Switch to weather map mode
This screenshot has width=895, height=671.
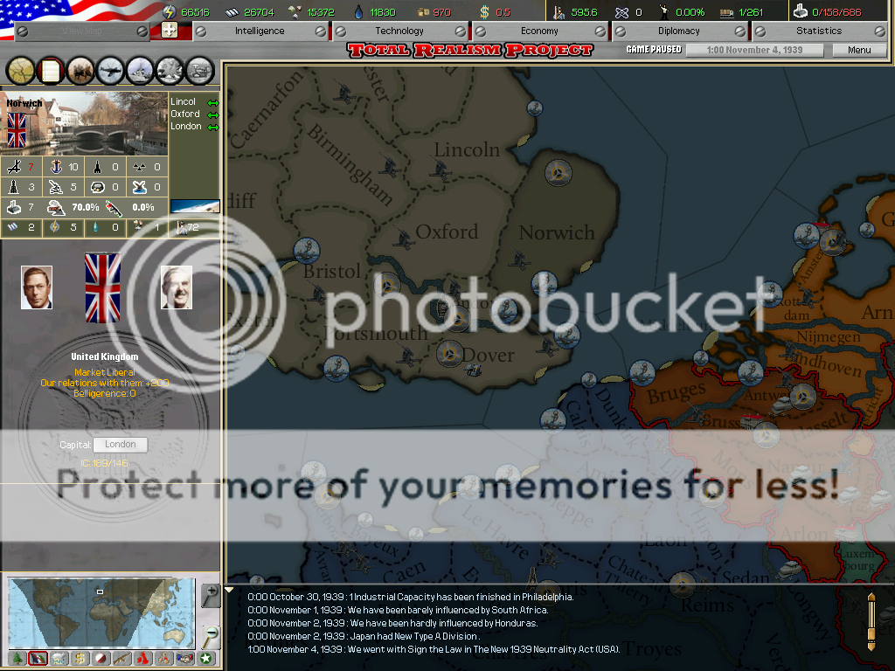[x=59, y=659]
